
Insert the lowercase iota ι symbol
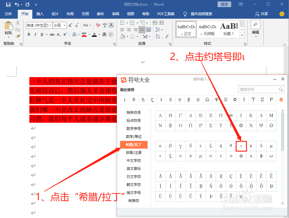[241, 146]
